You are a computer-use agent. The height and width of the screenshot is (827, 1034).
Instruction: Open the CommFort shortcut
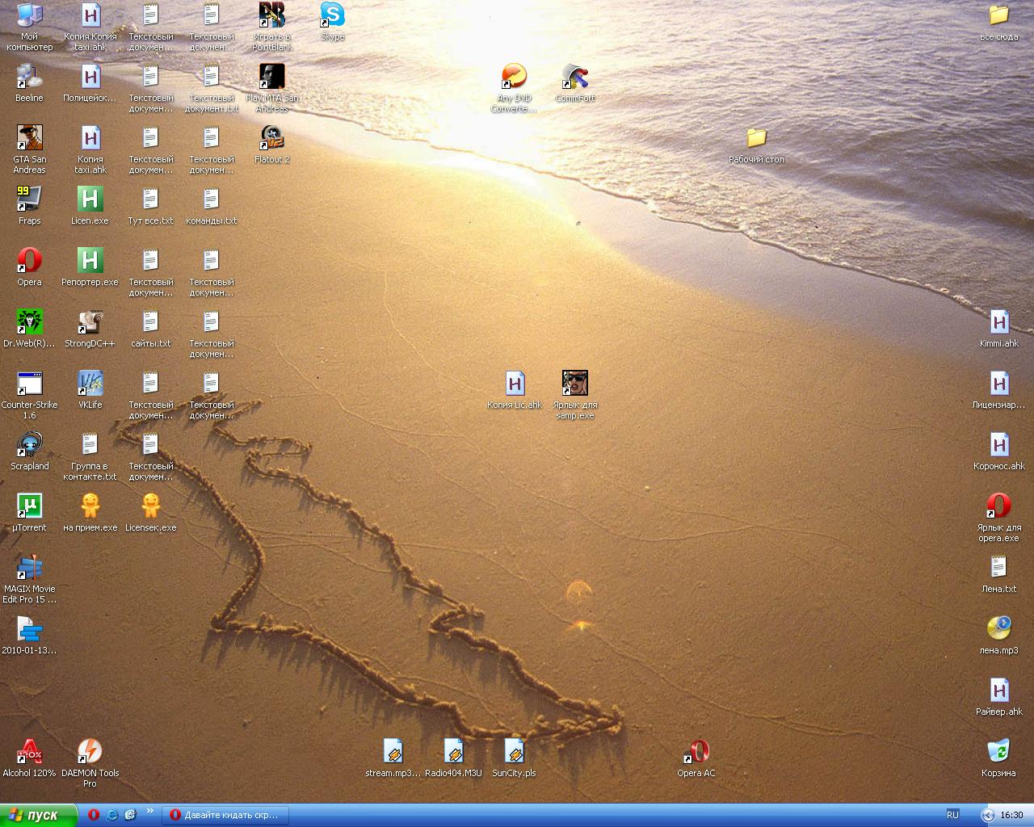[575, 83]
